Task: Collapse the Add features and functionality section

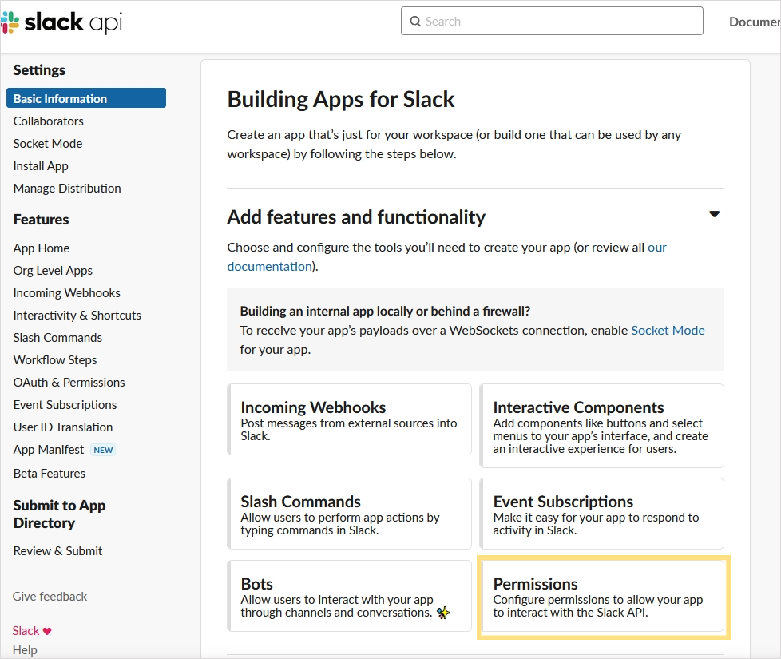Action: coord(714,214)
